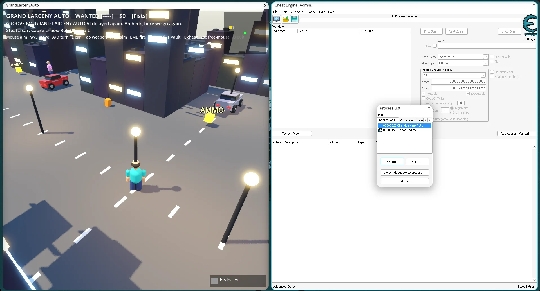This screenshot has height=291, width=540.
Task: Open the Table menu
Action: click(311, 12)
